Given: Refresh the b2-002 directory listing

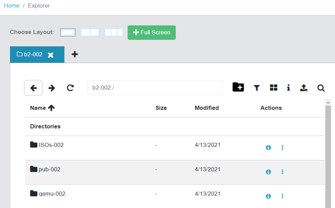Looking at the screenshot, I should [70, 88].
